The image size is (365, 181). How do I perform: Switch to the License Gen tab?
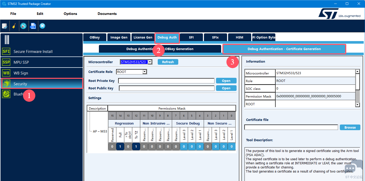(x=143, y=37)
